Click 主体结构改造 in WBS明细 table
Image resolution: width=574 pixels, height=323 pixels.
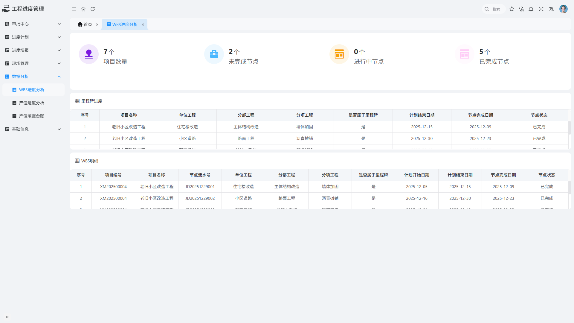pos(287,187)
